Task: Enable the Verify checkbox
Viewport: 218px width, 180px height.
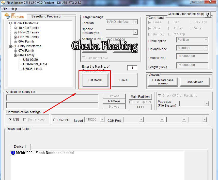Action: [191, 28]
